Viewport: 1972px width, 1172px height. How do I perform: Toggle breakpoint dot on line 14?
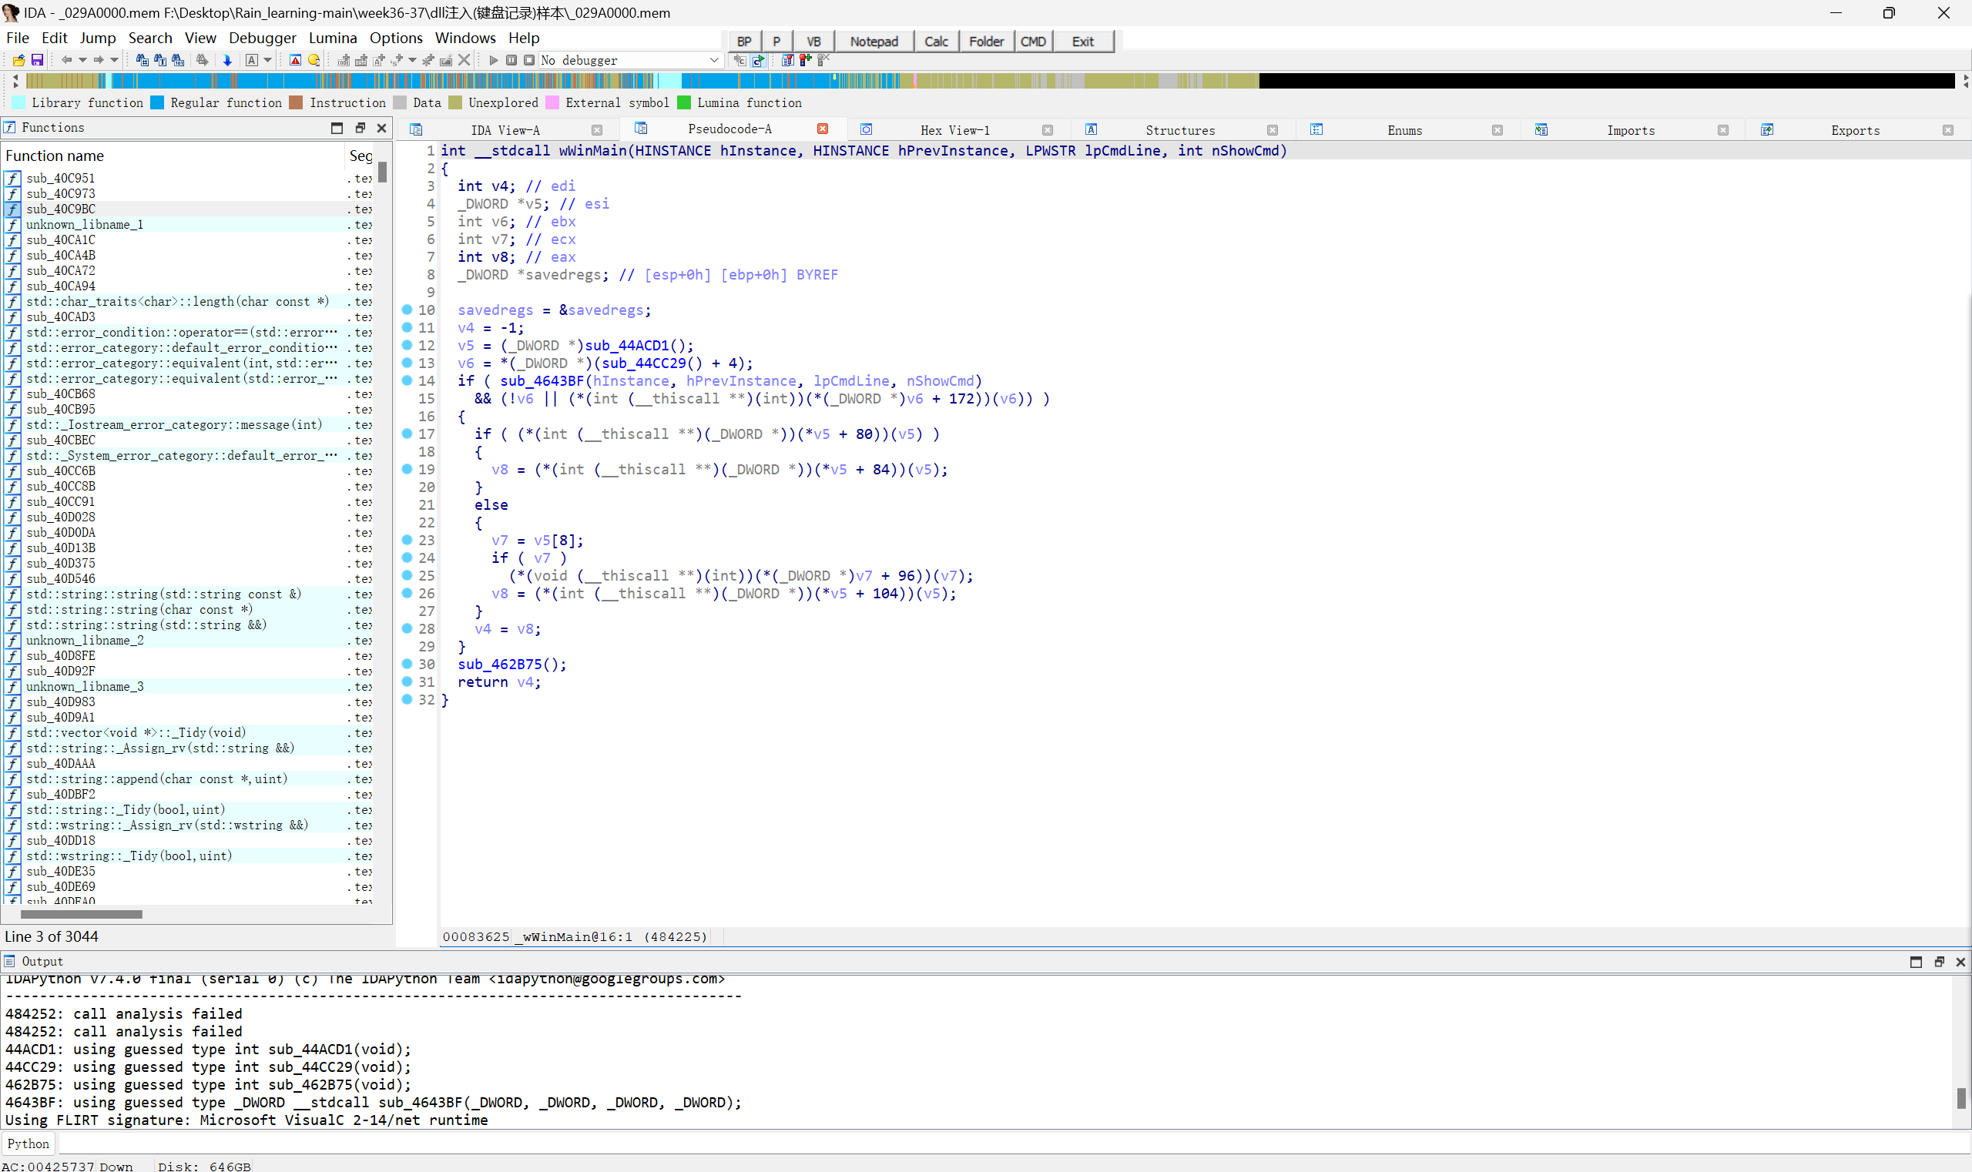pos(407,380)
